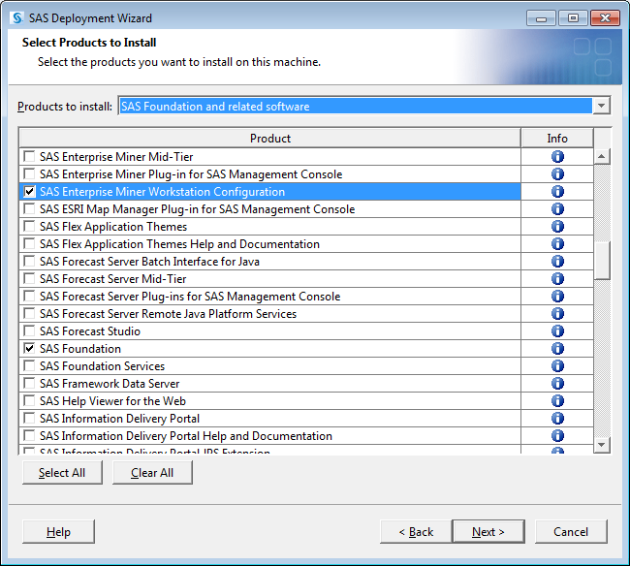Tick Forecast Server Batch Interface for Java
630x566 pixels.
click(29, 261)
